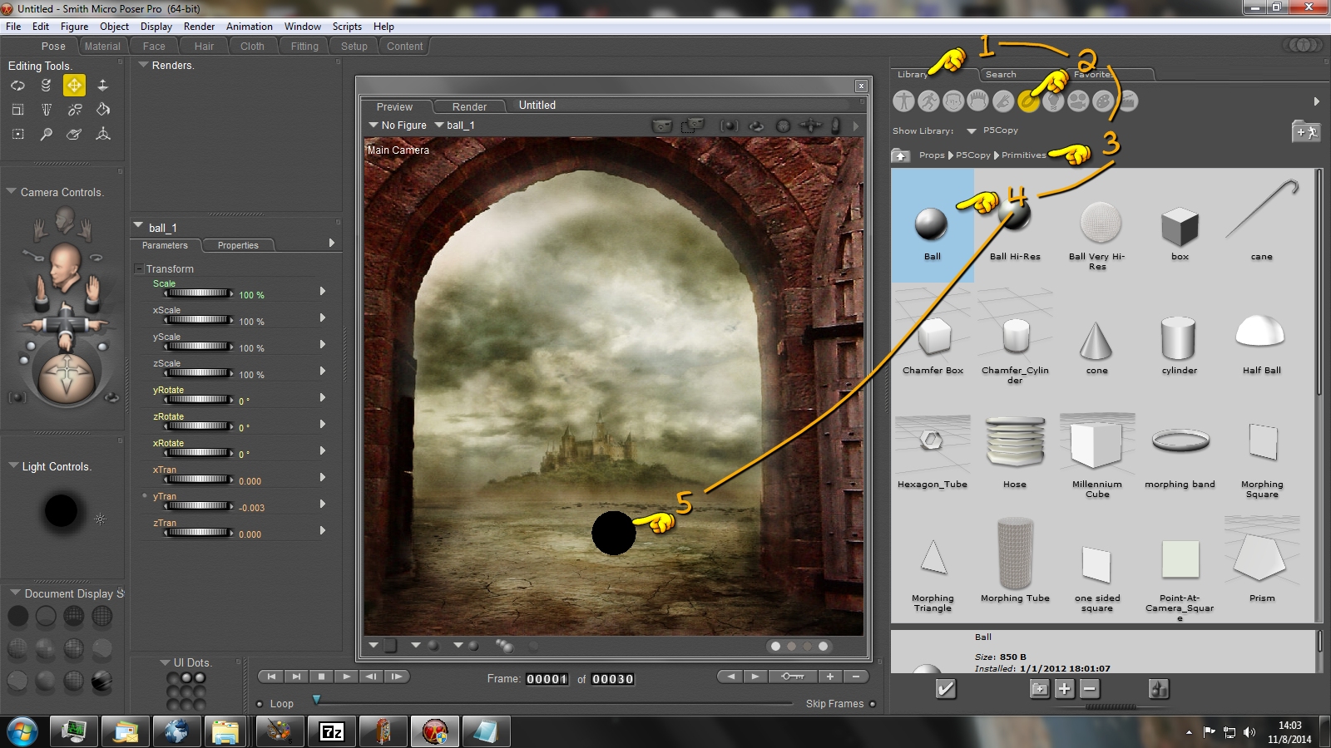This screenshot has height=748, width=1331.
Task: Apply library preset with checkmark button
Action: coord(946,689)
